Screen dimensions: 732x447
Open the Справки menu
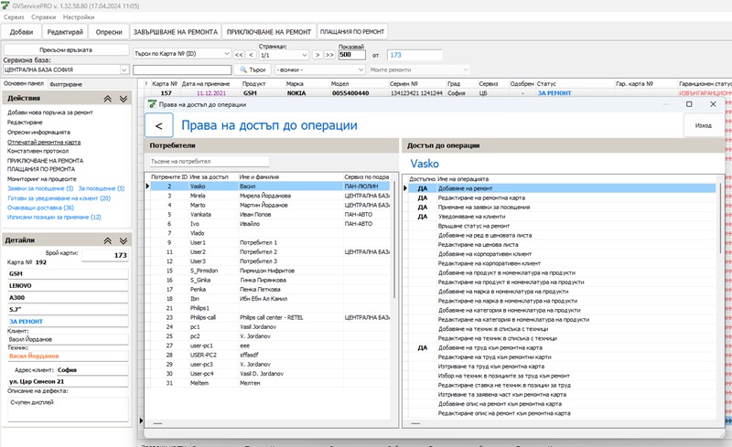[x=43, y=16]
